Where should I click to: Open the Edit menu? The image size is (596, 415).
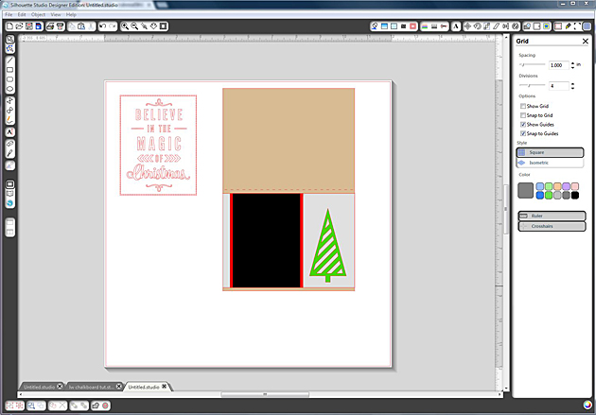(22, 14)
